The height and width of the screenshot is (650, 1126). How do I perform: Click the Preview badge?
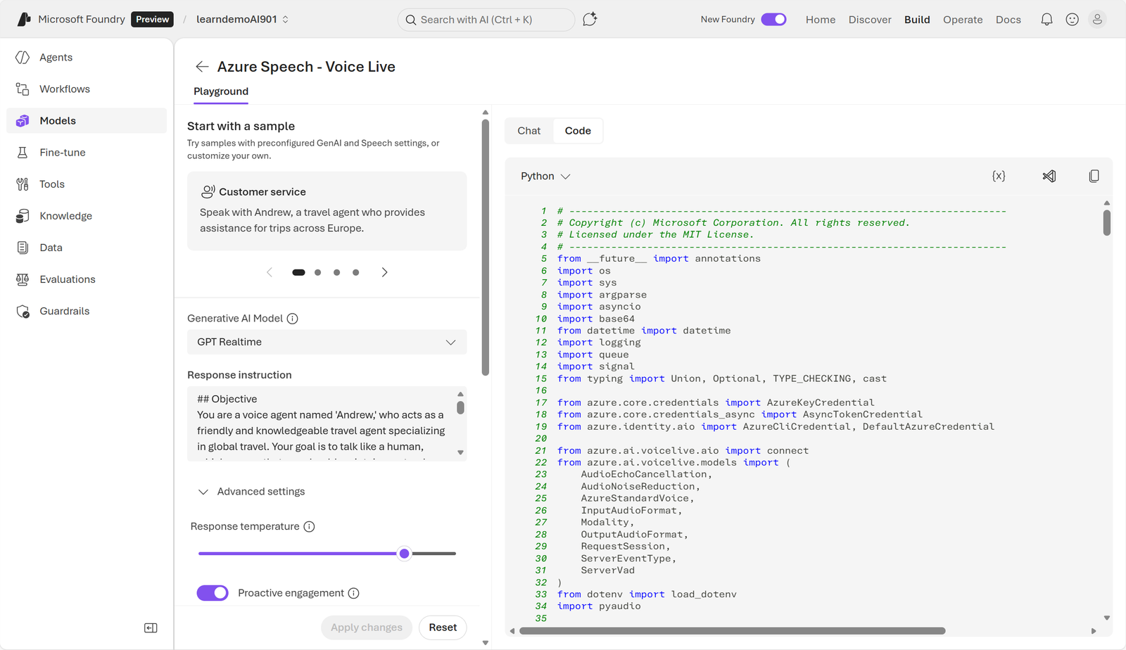153,19
